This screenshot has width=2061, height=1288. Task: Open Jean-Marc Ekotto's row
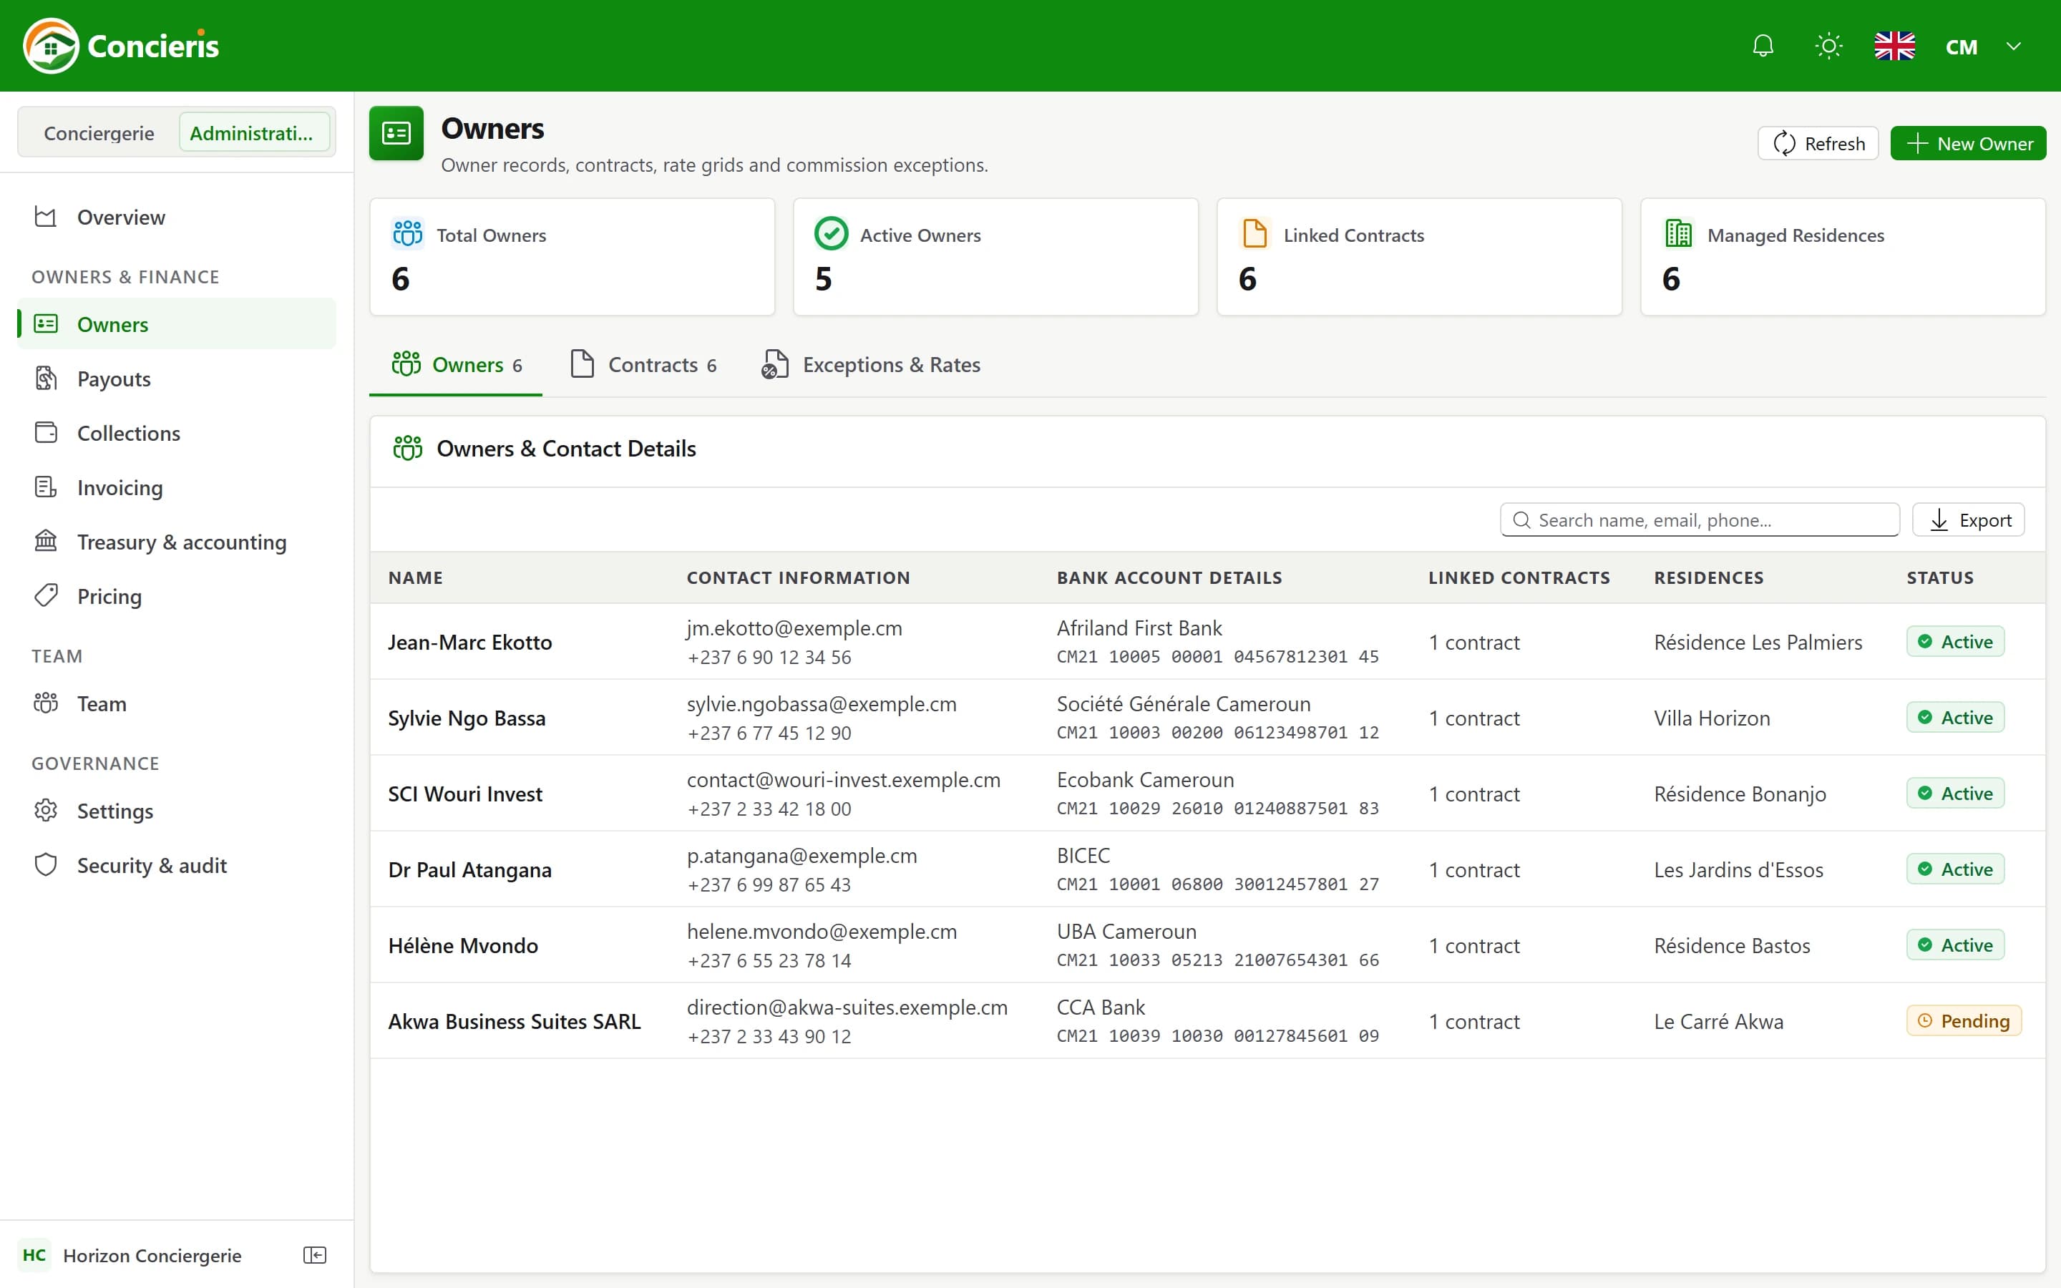(x=1208, y=641)
